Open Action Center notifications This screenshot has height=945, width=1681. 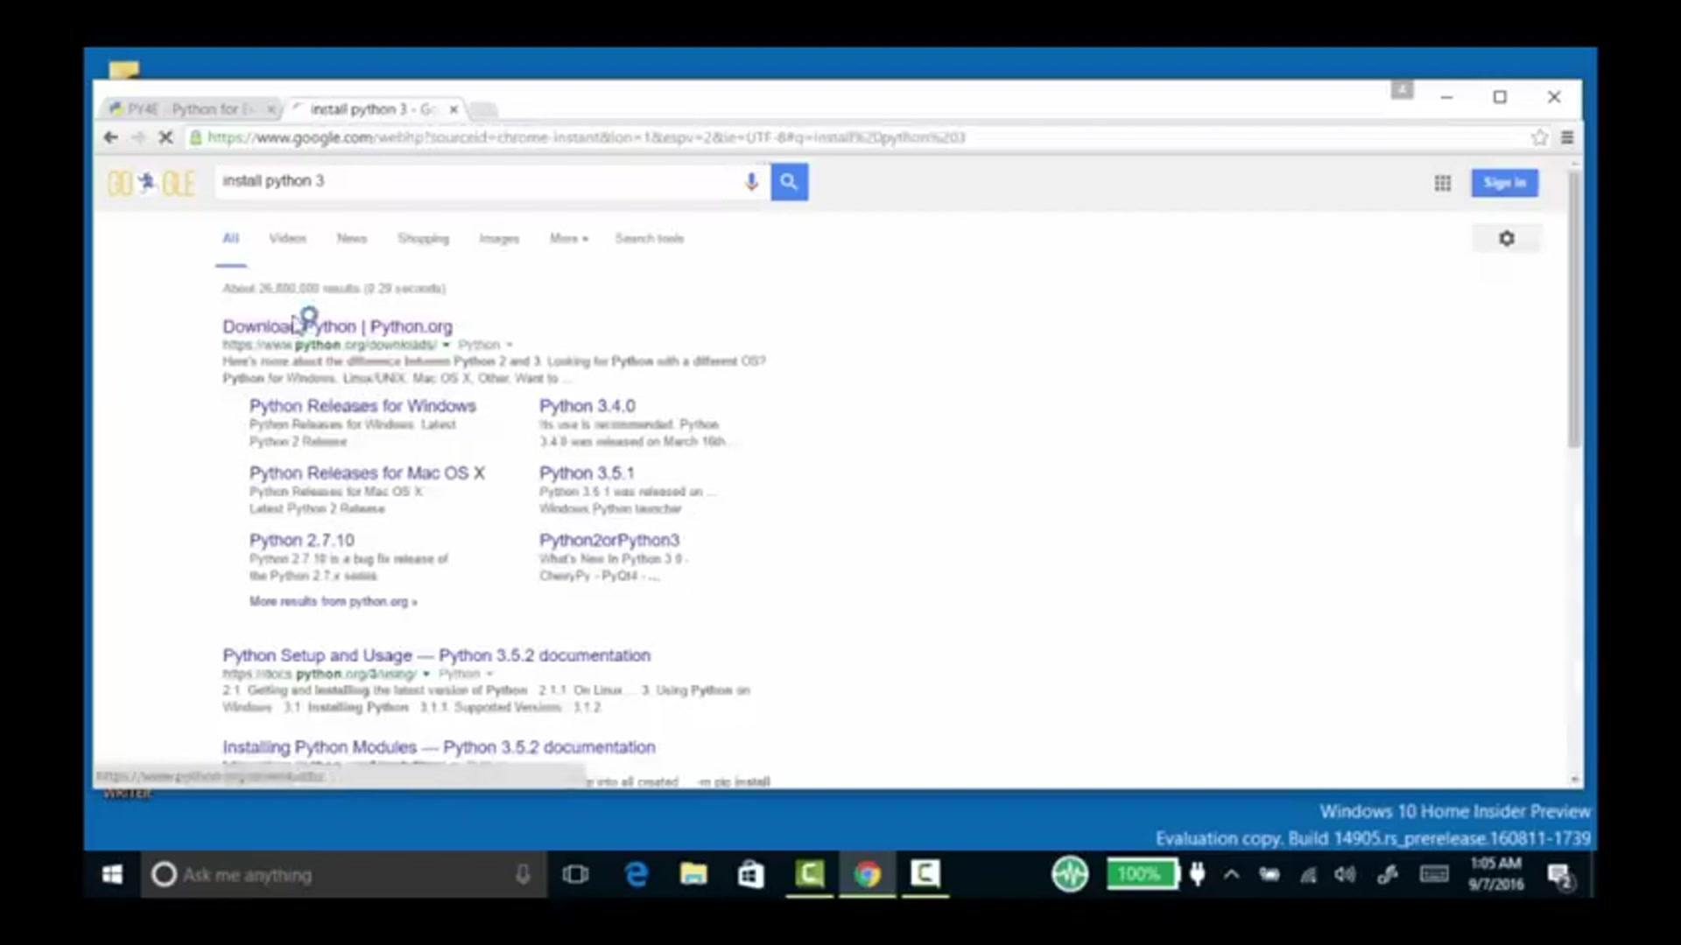[x=1559, y=875]
